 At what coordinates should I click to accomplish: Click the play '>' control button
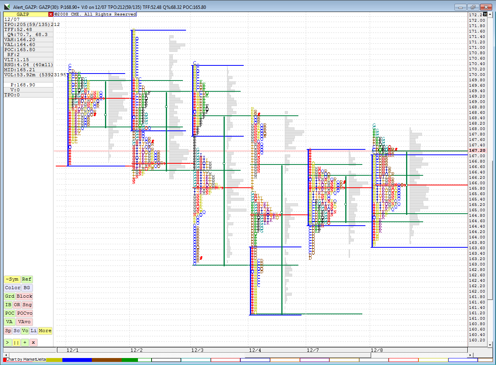8,342
